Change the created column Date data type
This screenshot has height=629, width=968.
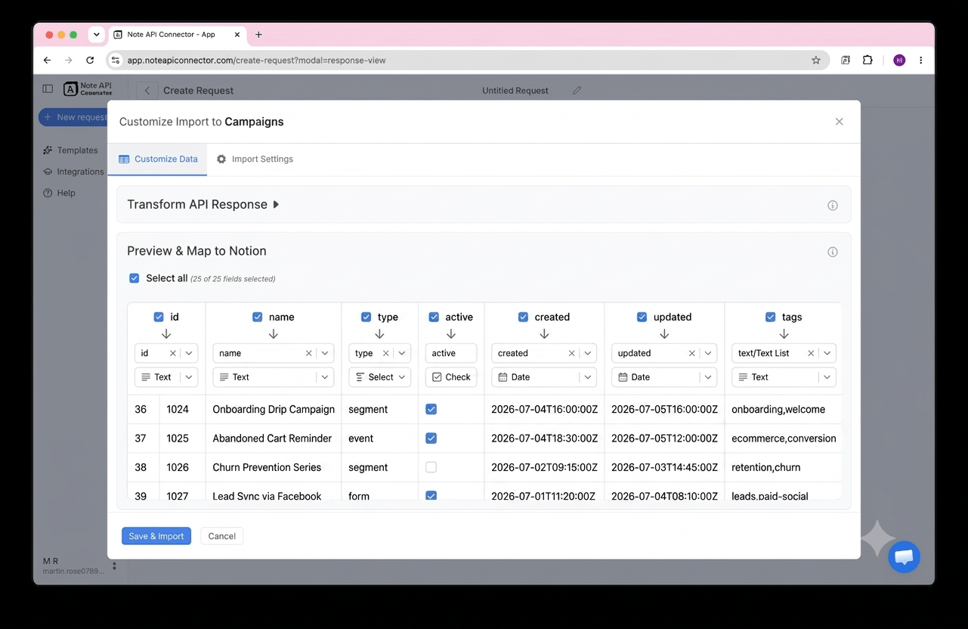pyautogui.click(x=544, y=376)
